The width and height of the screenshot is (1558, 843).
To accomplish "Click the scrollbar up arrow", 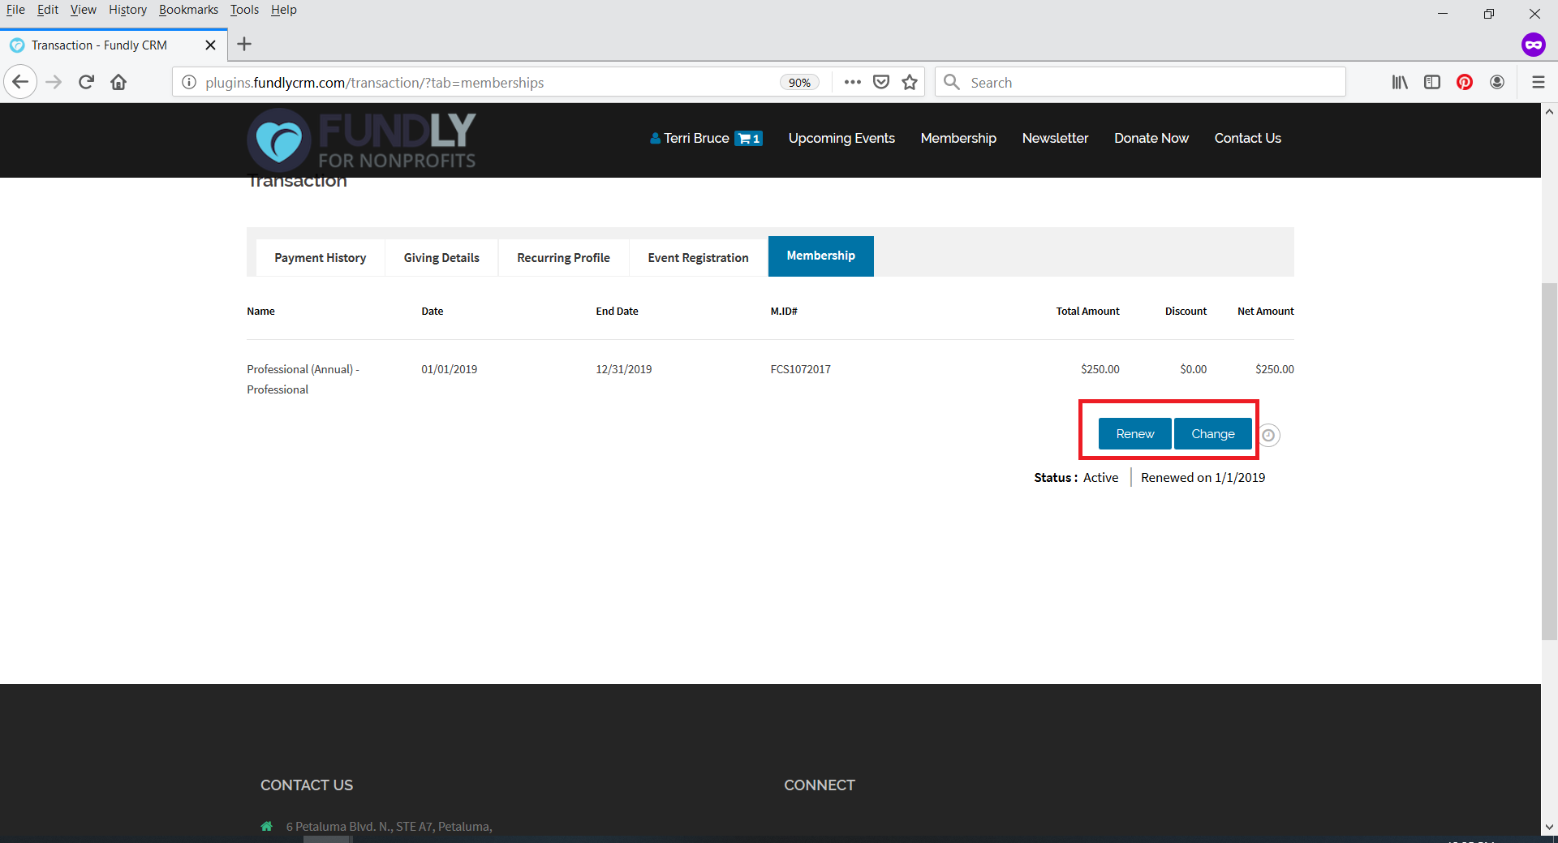I will click(1549, 112).
